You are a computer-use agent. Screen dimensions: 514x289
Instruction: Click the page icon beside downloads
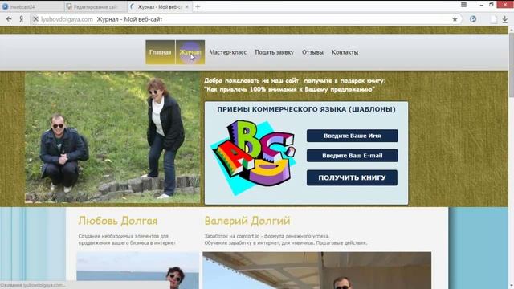point(493,19)
